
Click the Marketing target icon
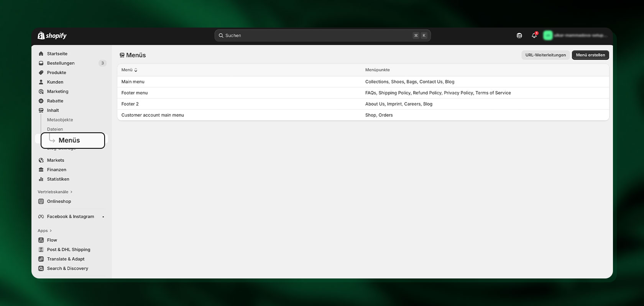[41, 91]
